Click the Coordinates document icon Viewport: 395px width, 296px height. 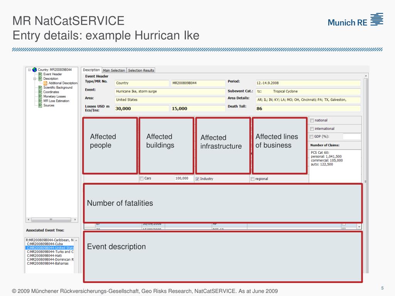tap(40, 92)
